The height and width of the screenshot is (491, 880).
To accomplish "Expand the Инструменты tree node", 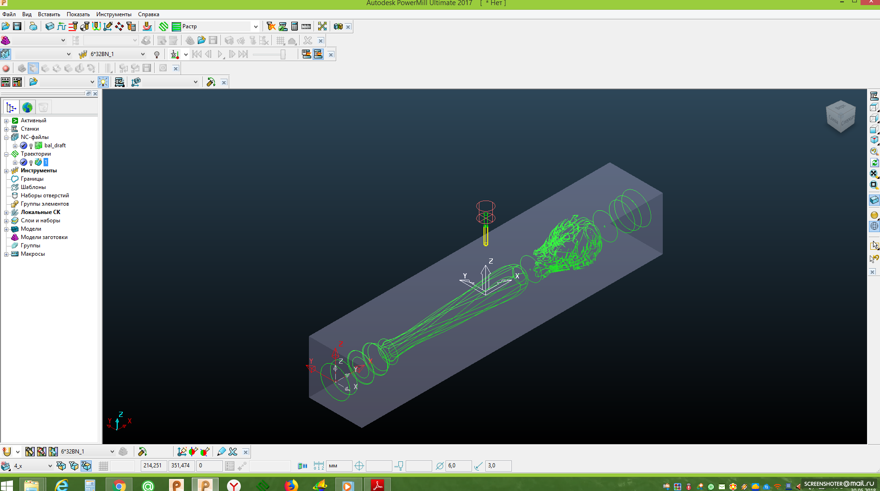I will tap(6, 171).
